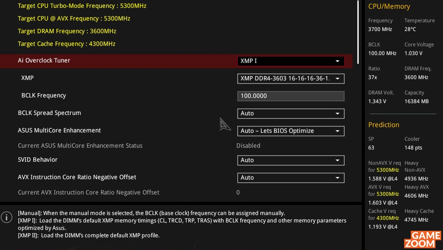Click the 4606 MHz Heavy AVX value

416,195
